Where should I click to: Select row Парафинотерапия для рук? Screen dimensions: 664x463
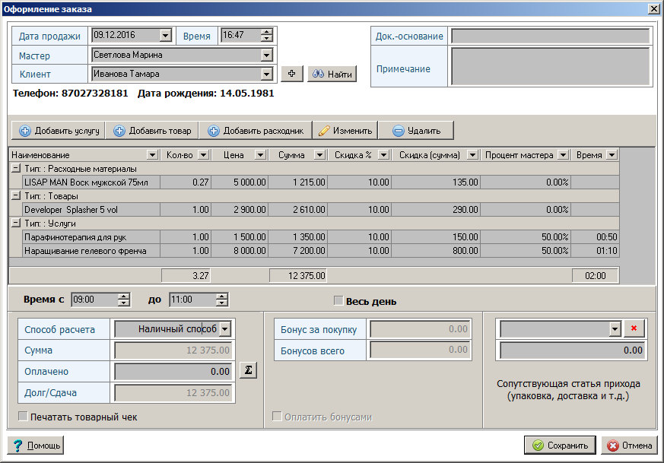pos(320,237)
